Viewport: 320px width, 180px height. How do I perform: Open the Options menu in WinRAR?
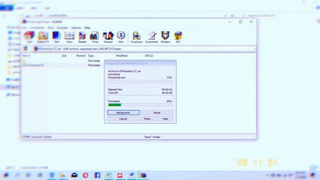[76, 28]
